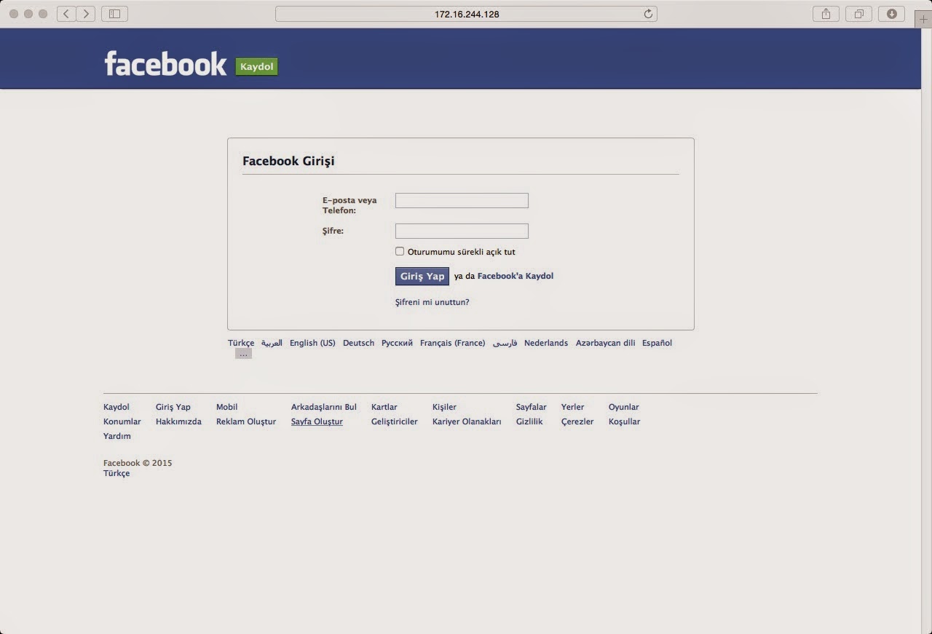Open Kişiler footer link
This screenshot has width=932, height=634.
point(444,407)
